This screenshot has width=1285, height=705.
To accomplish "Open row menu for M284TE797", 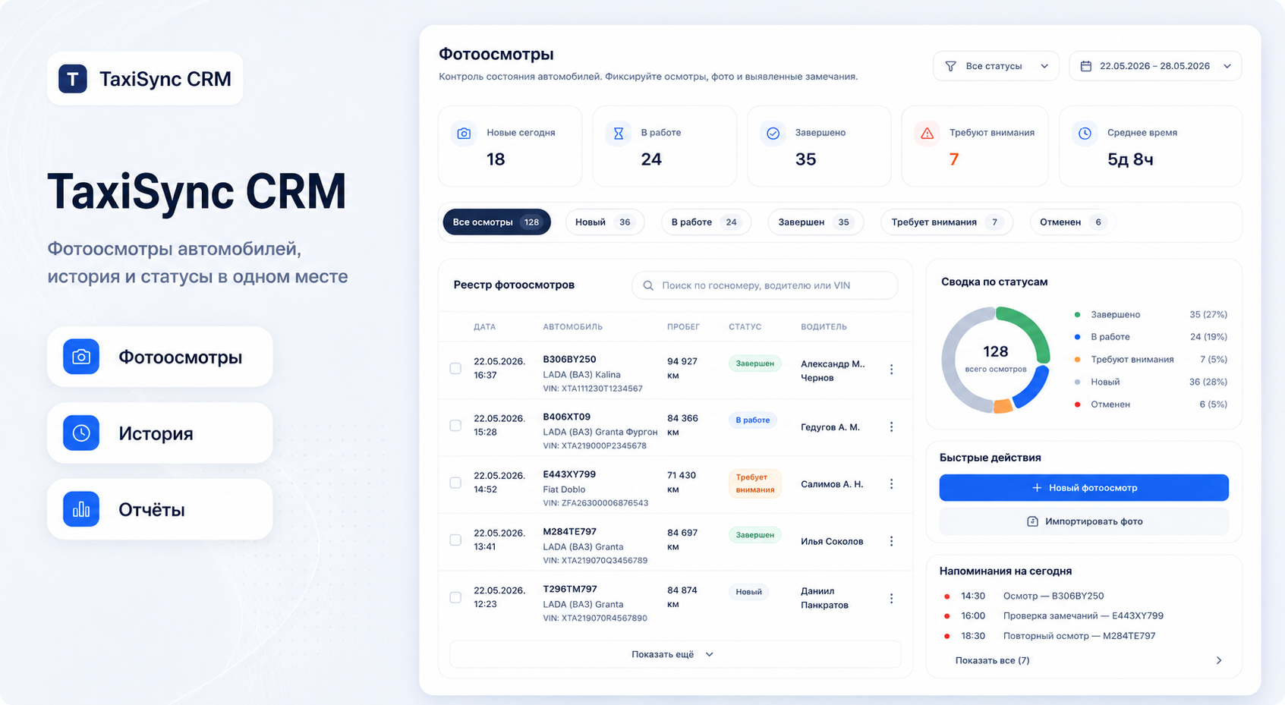I will point(891,541).
